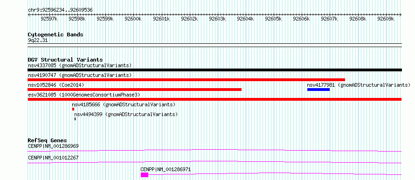Viewport: 415px width, 180px height.
Task: Click ruler tick label 92607k
Action: click(330, 19)
